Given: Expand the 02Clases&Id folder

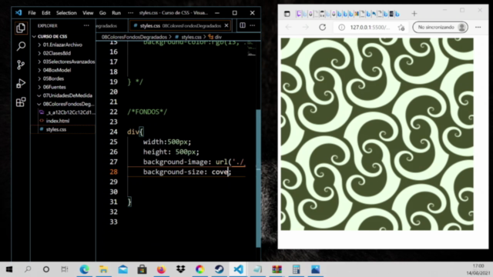Looking at the screenshot, I should (56, 53).
